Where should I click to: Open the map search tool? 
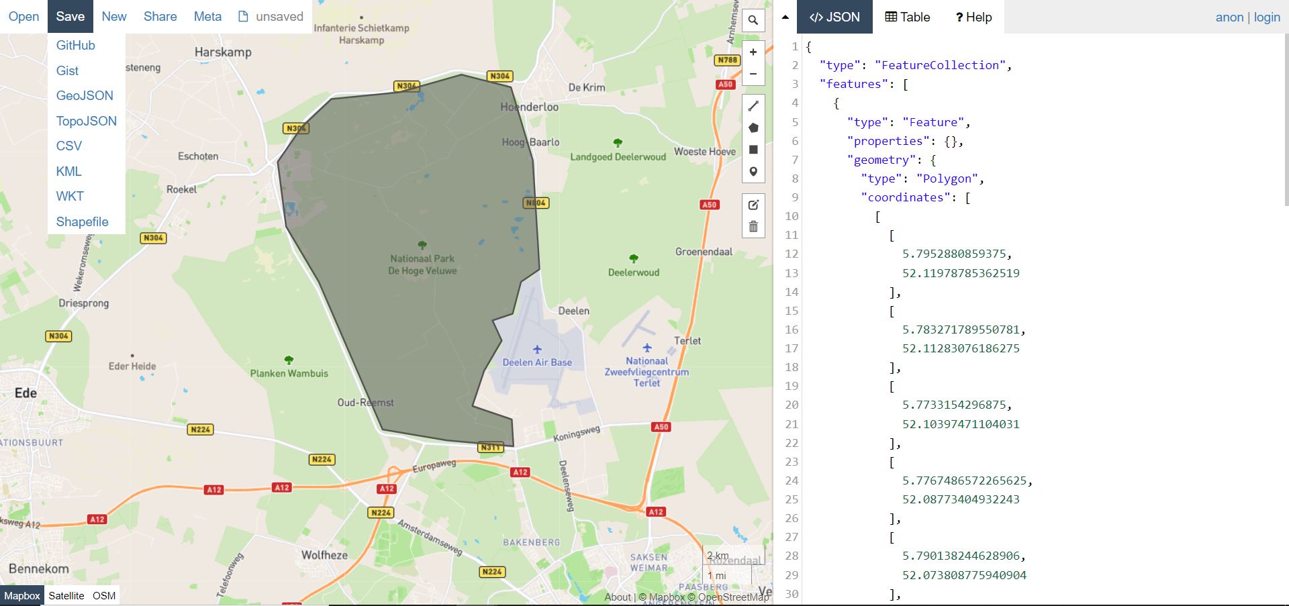753,20
